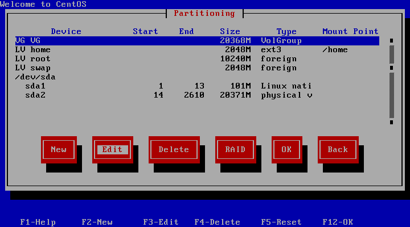This screenshot has width=410, height=227.
Task: Select the VG VG volume group row
Action: coord(197,41)
